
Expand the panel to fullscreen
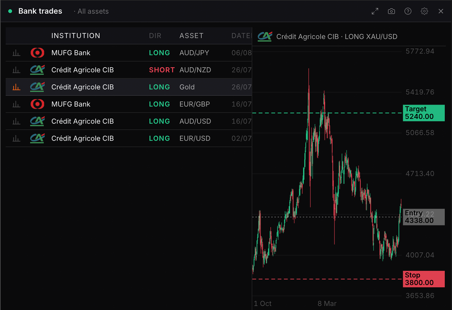point(375,11)
